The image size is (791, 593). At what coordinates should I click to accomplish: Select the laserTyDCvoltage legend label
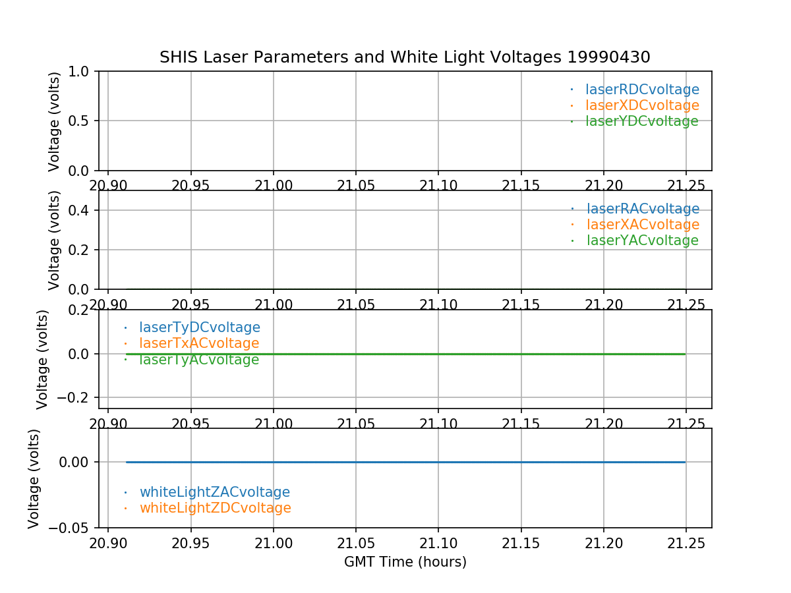click(x=199, y=327)
